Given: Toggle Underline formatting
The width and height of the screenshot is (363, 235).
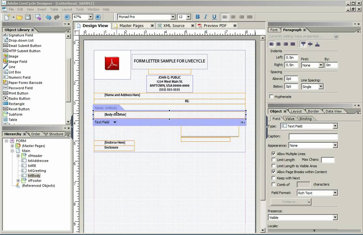Looking at the screenshot, I should 214,17.
